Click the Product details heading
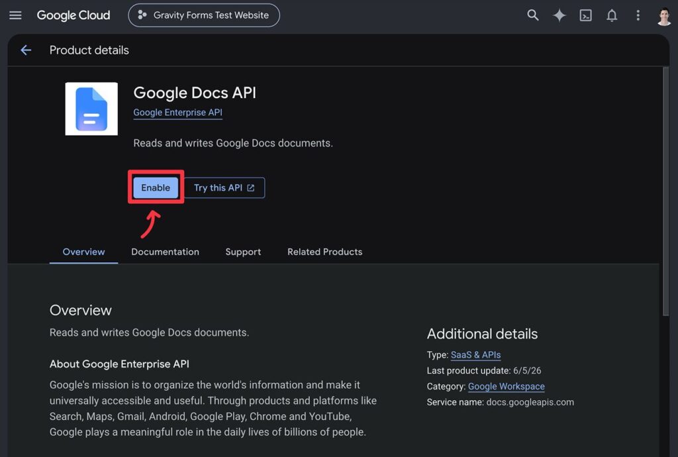 [x=89, y=50]
